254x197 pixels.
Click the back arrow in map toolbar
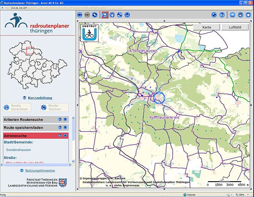(x=80, y=15)
